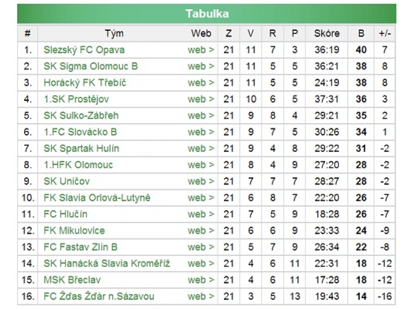Click the SK Sigma Olomouc B team name
This screenshot has width=412, height=309.
click(x=91, y=66)
